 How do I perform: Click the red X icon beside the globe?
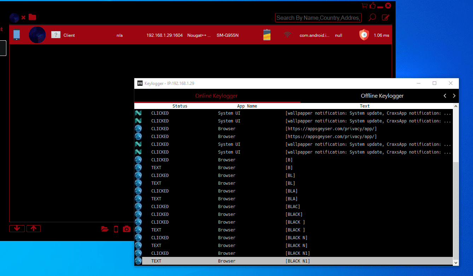[x=23, y=17]
